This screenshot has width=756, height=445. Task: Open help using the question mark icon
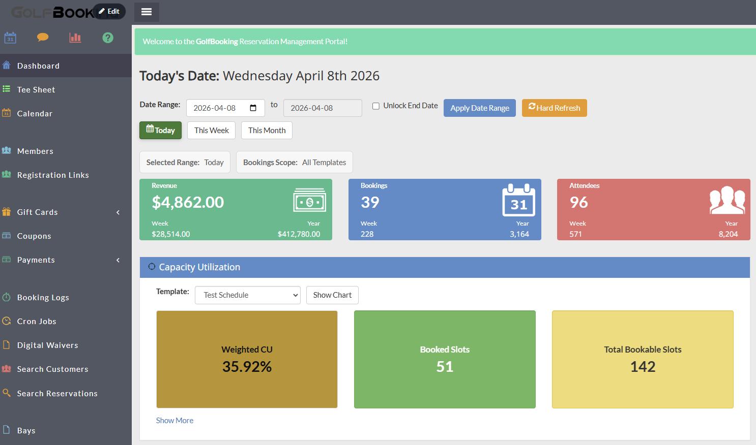(x=107, y=37)
